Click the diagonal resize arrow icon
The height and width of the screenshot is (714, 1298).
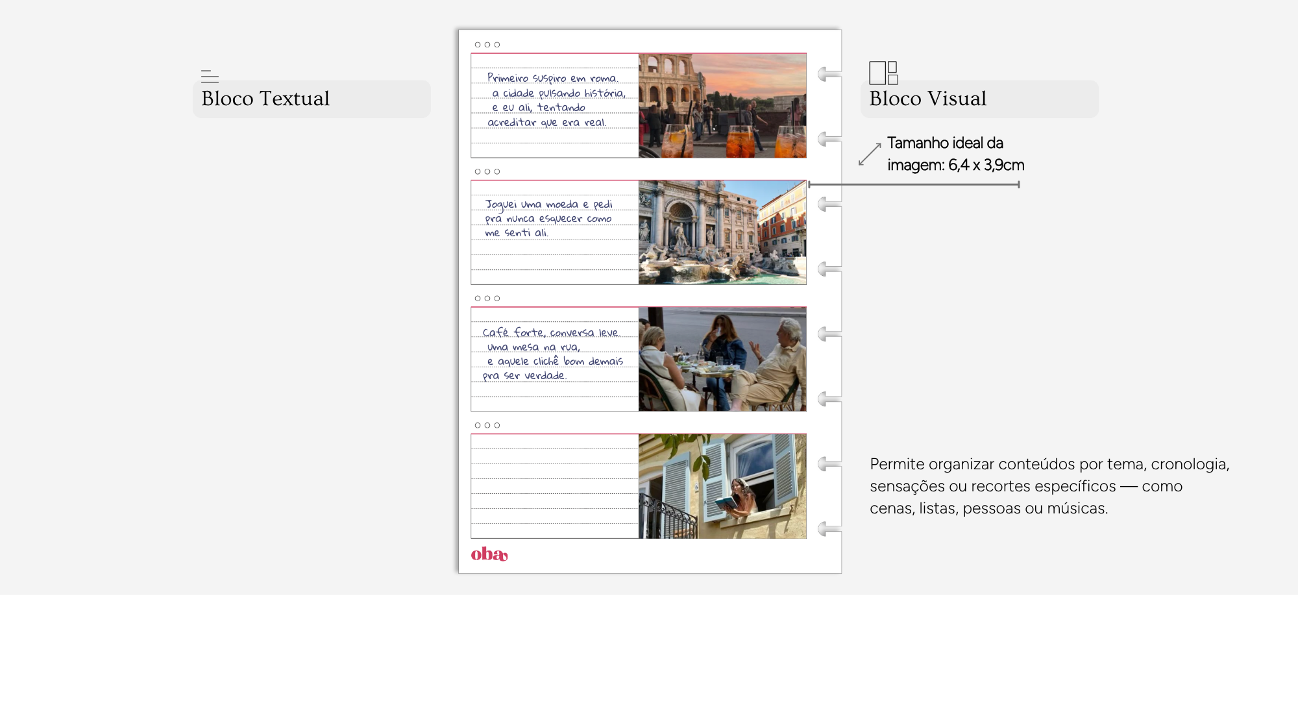870,154
